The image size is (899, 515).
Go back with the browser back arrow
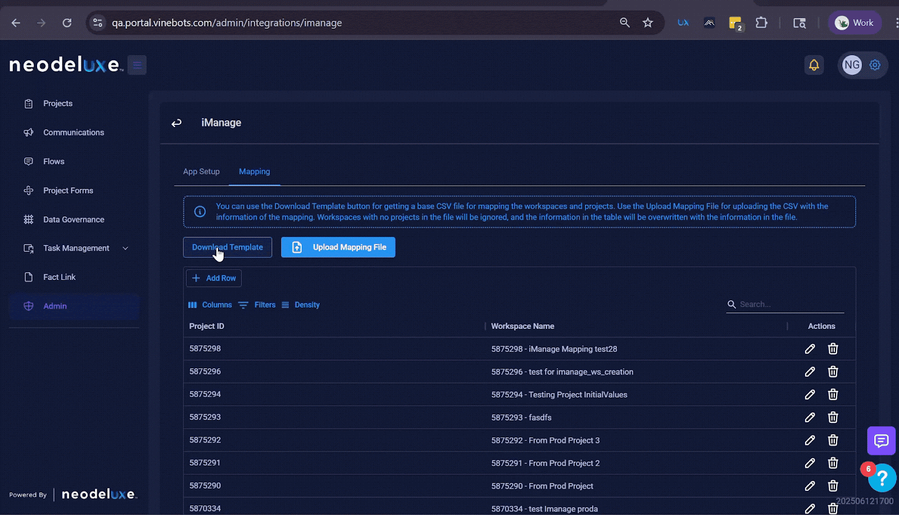coord(16,23)
